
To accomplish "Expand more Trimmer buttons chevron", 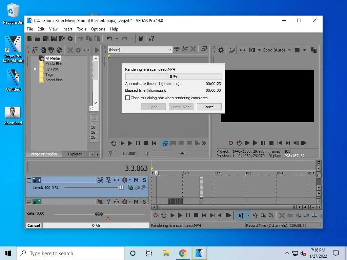I will tap(204, 143).
